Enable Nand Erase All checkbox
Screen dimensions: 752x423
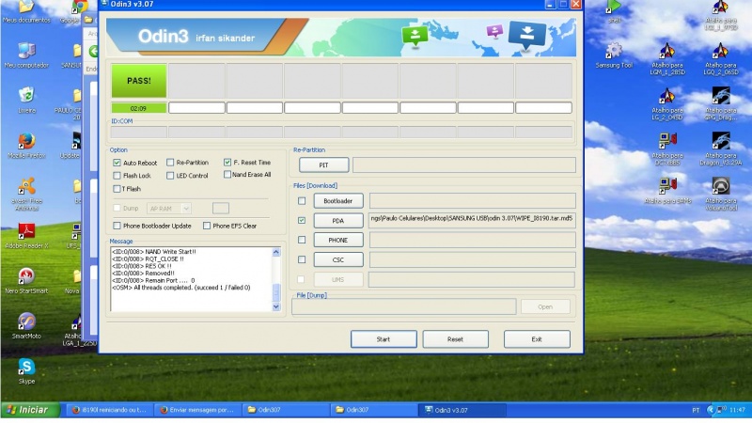tap(227, 175)
